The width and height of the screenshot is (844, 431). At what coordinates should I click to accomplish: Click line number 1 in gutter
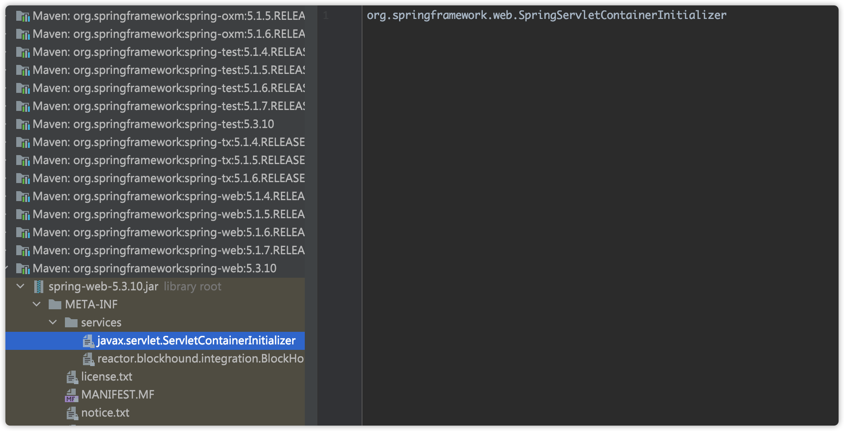(x=326, y=16)
